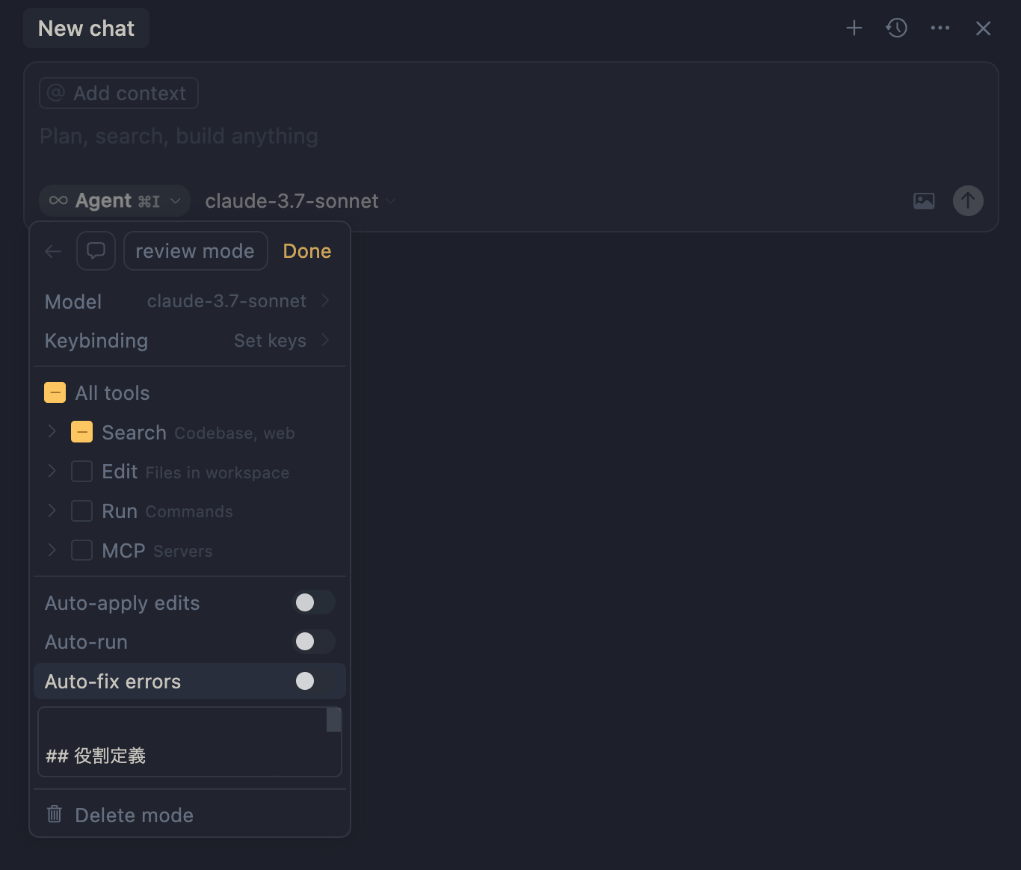Attach an image using the image icon
This screenshot has width=1021, height=870.
coord(923,200)
